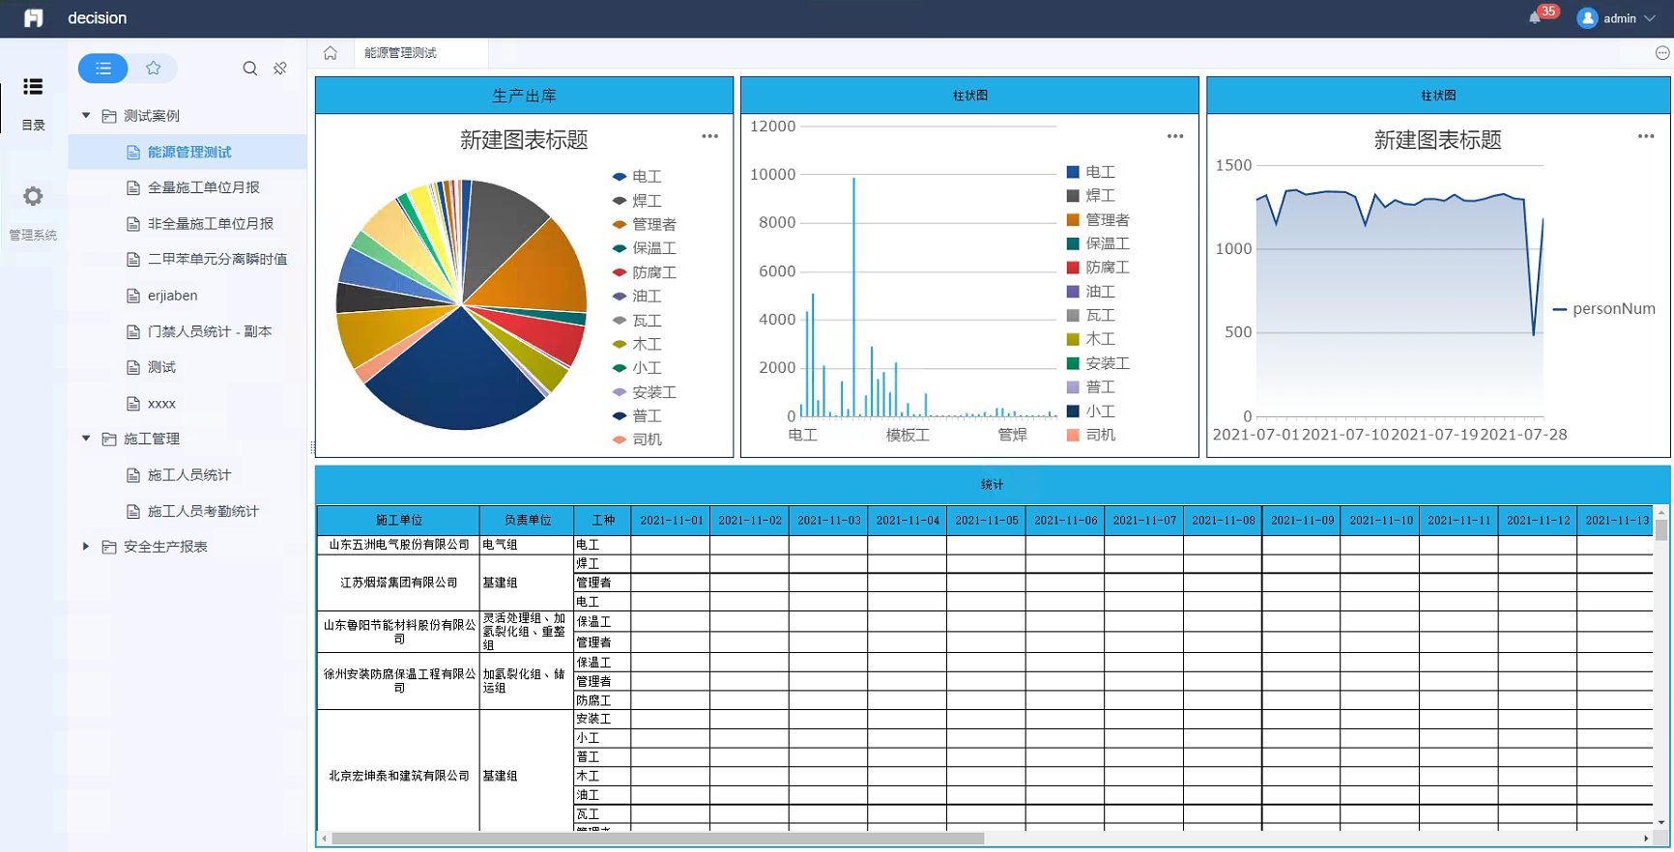Expand the 安全生产报表 folder

[86, 547]
